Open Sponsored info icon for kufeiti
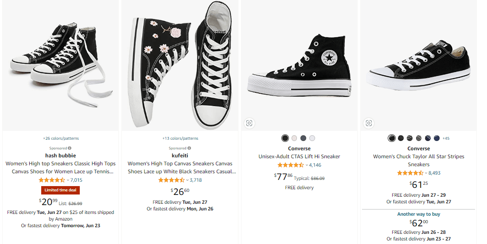The width and height of the screenshot is (487, 244). (x=189, y=149)
